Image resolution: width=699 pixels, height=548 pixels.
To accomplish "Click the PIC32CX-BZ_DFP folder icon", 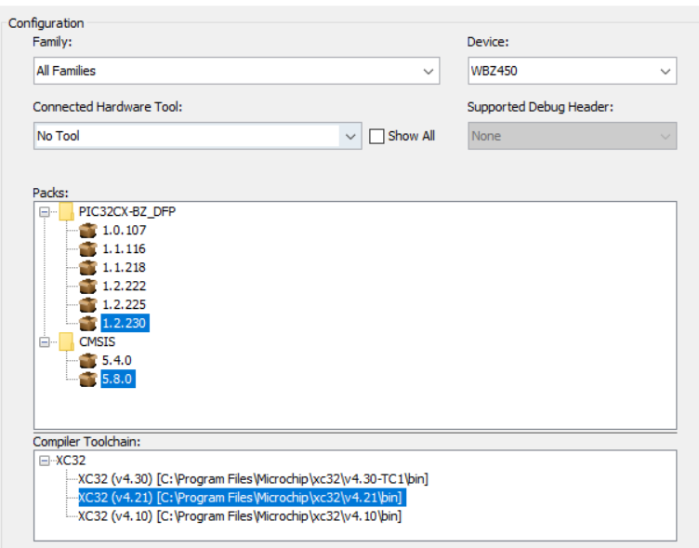I will coord(66,211).
